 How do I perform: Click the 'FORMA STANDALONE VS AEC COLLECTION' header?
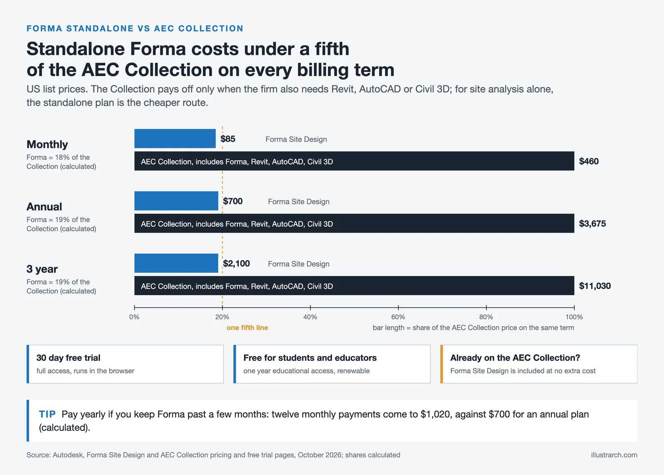pyautogui.click(x=135, y=29)
